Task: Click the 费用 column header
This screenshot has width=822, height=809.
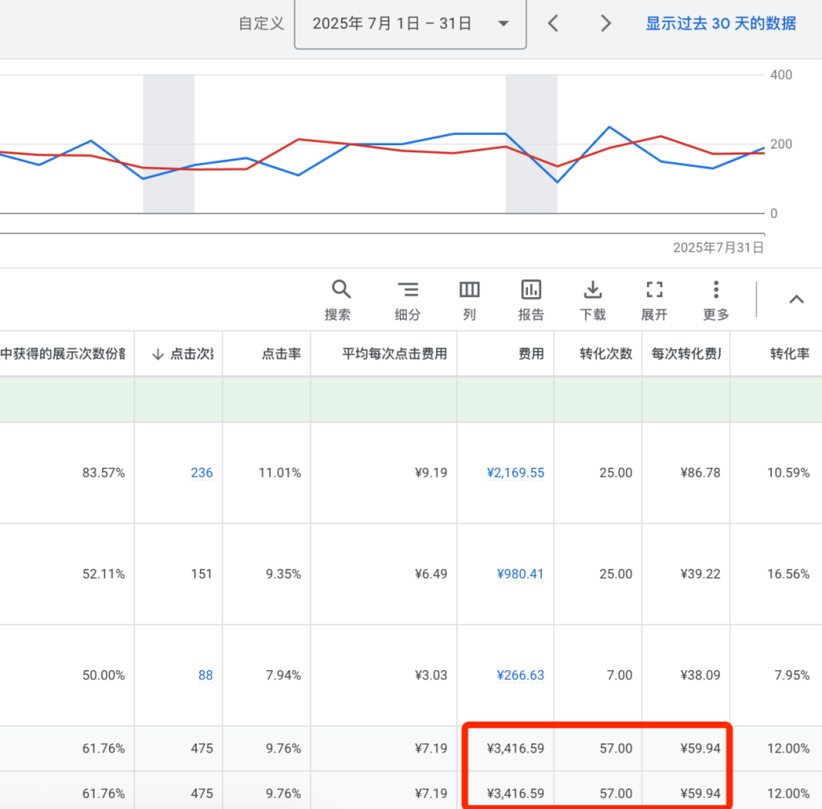Action: click(x=531, y=353)
